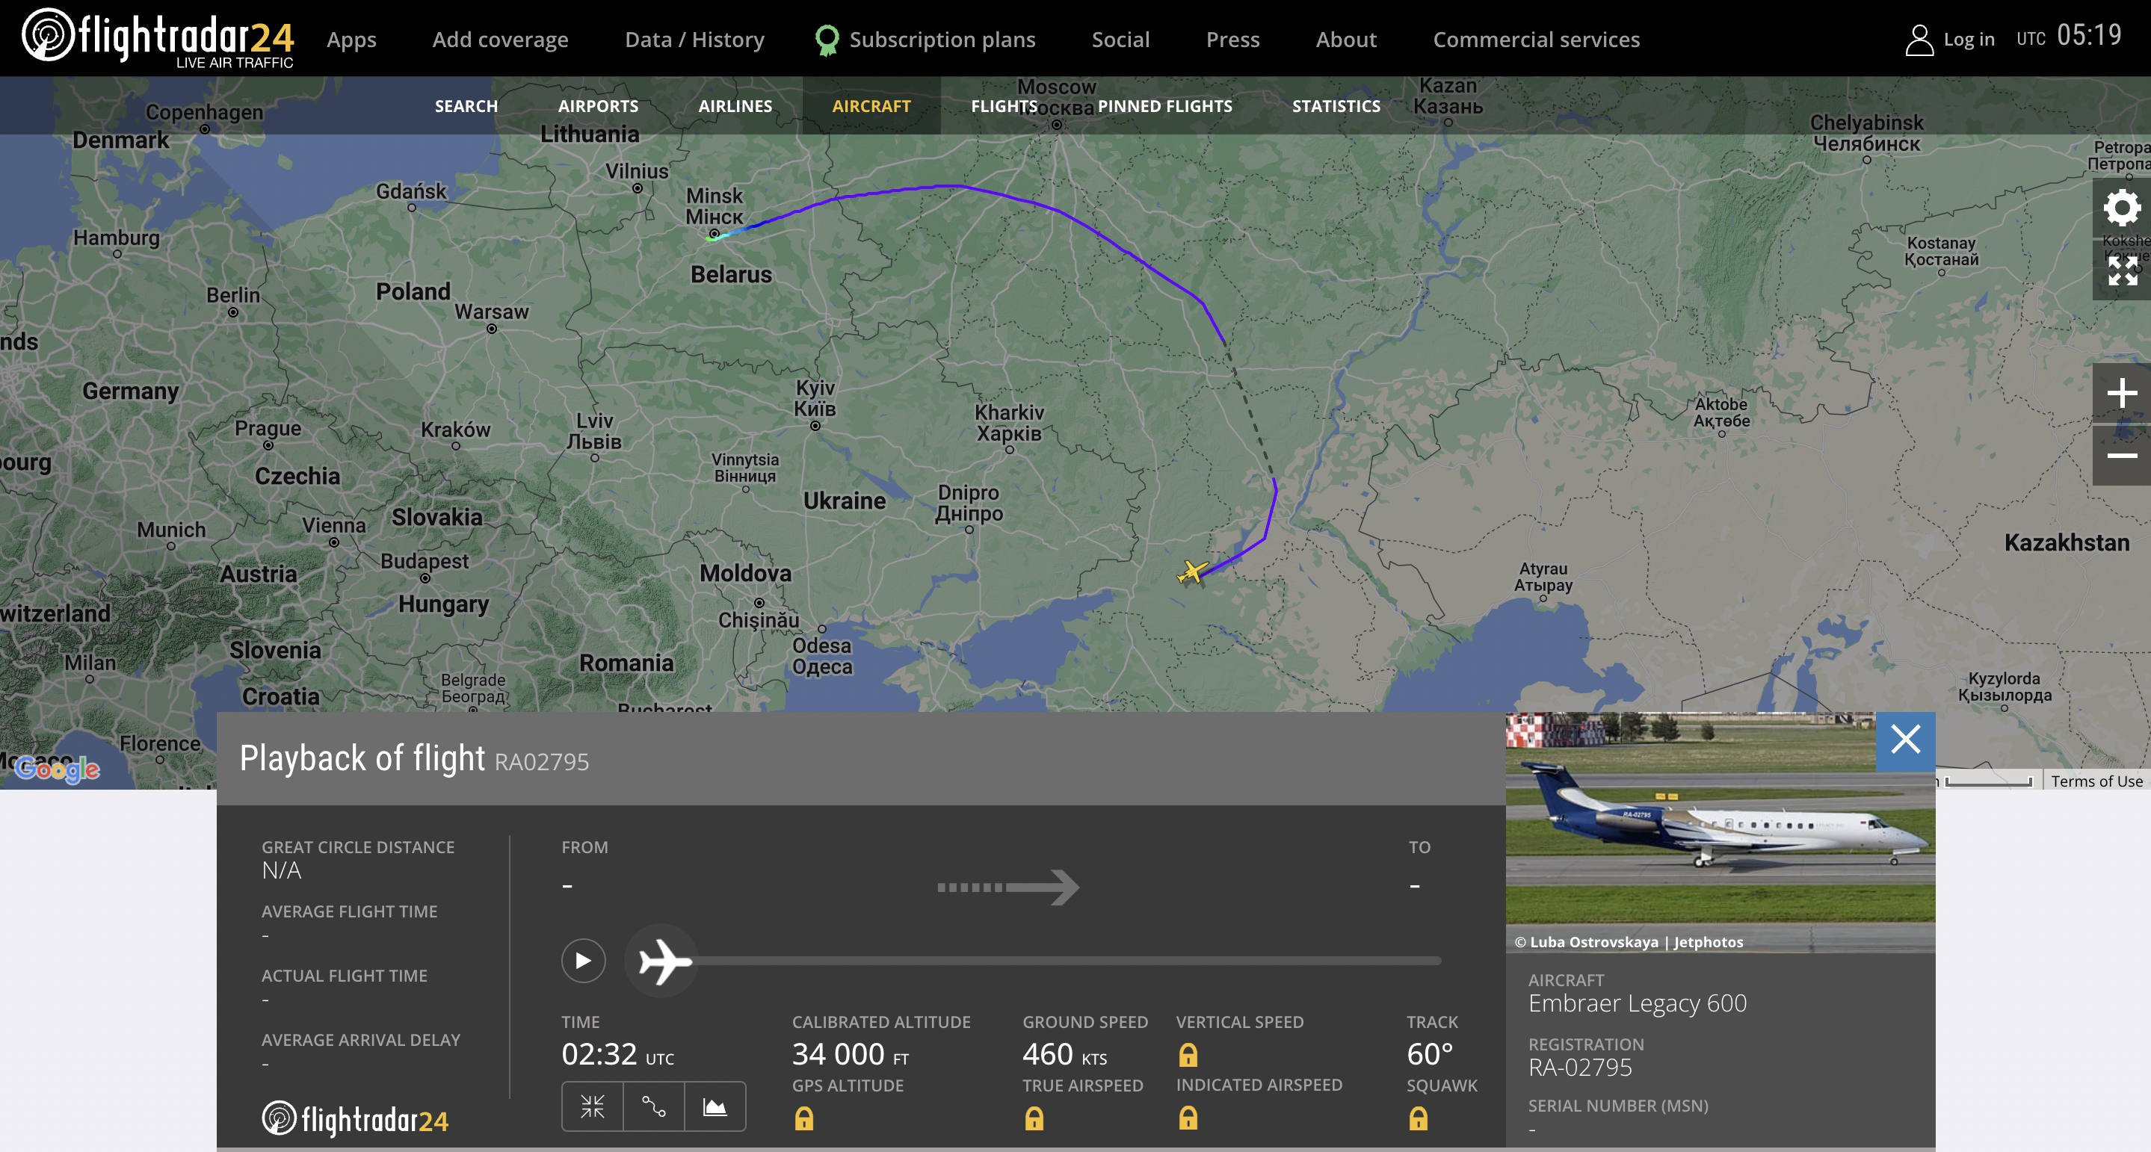Open Add coverage page
This screenshot has width=2151, height=1152.
pyautogui.click(x=500, y=40)
